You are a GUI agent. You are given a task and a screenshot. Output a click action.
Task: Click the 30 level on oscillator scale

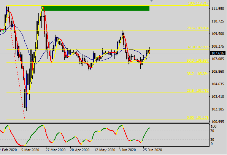212,140
